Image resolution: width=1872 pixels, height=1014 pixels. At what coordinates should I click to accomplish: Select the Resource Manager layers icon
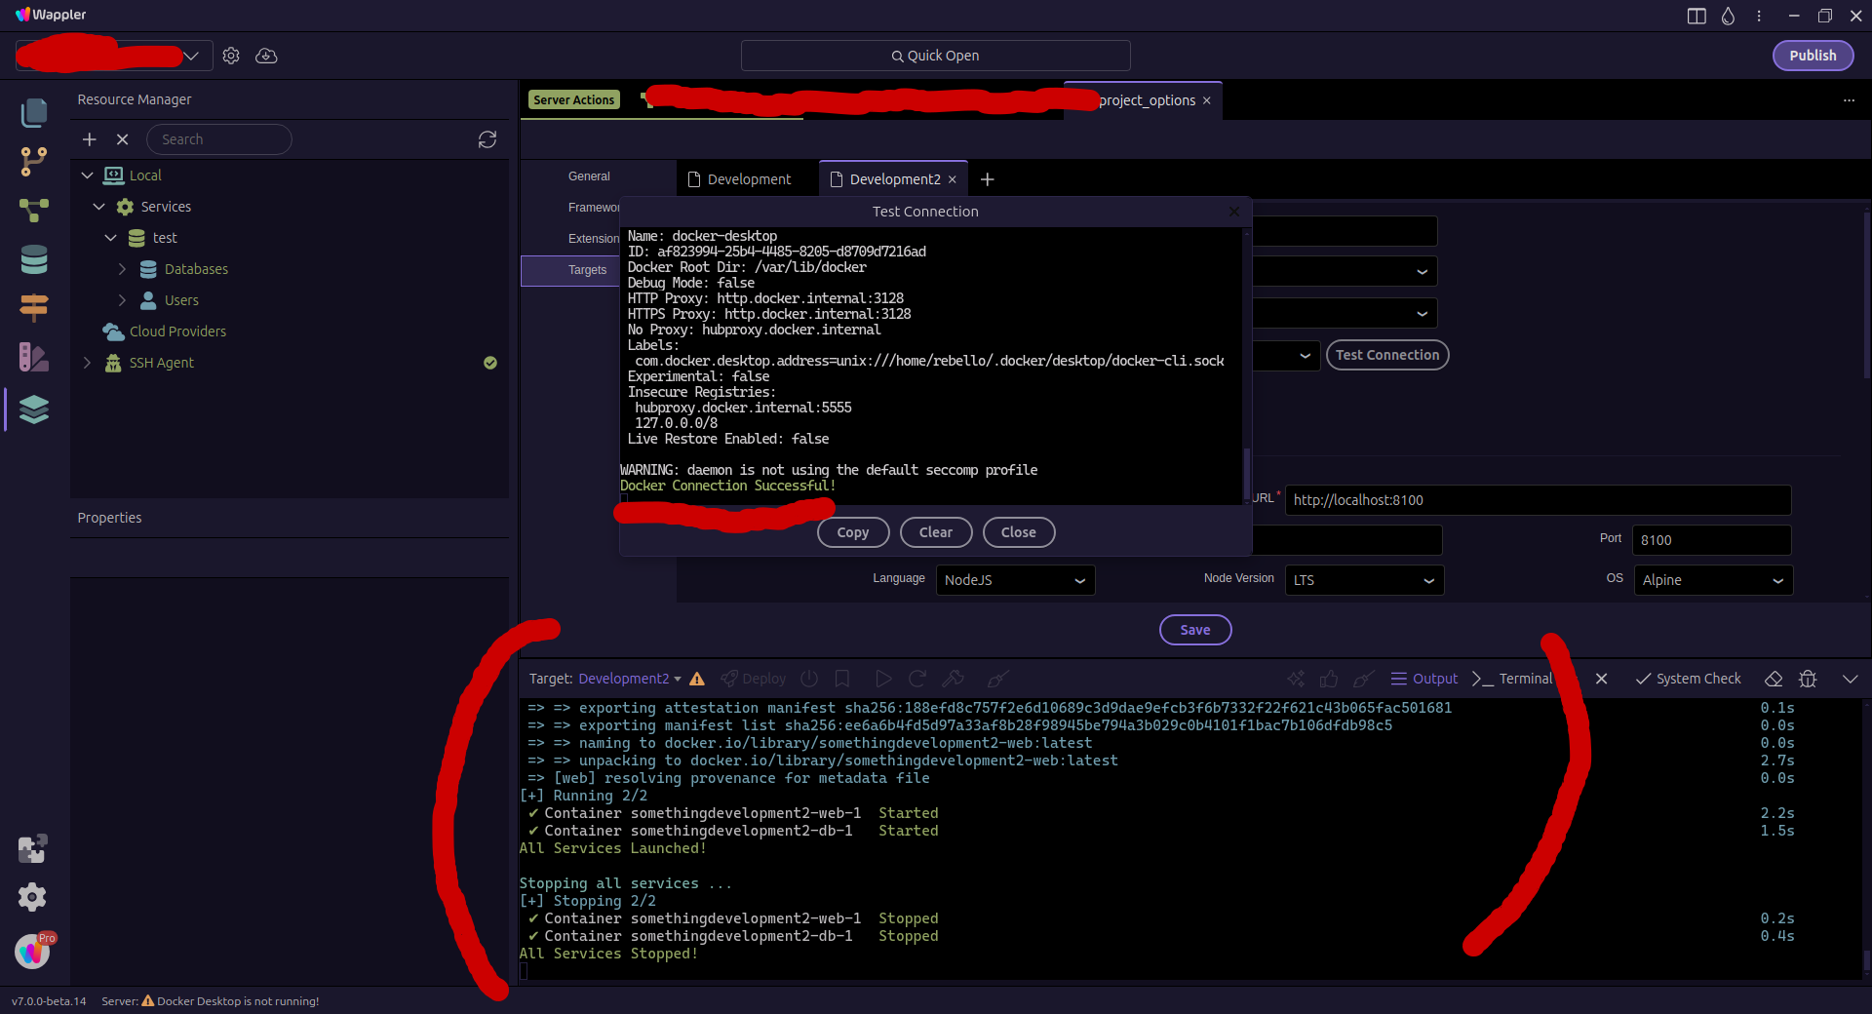click(34, 409)
